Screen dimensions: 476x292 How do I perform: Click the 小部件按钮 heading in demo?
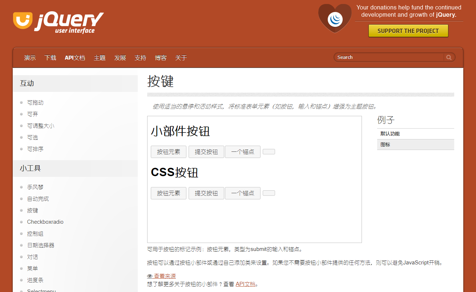click(181, 131)
